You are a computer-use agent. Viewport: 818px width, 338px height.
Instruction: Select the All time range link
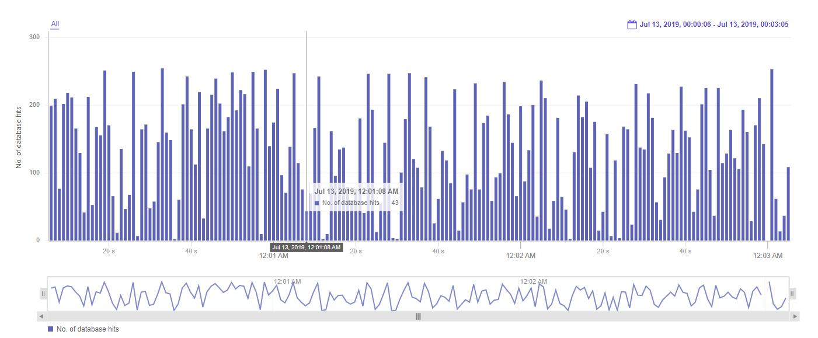(x=55, y=24)
